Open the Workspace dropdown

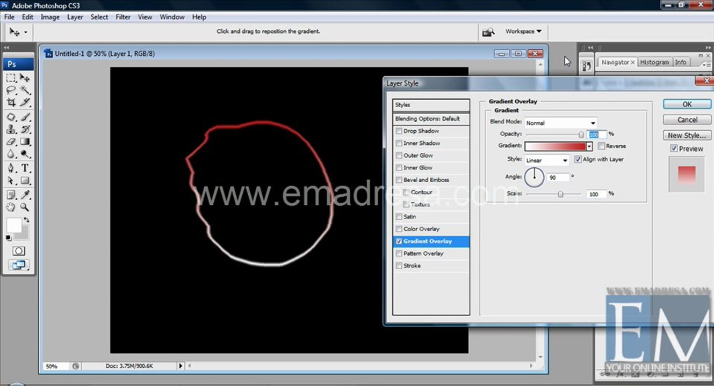(523, 32)
